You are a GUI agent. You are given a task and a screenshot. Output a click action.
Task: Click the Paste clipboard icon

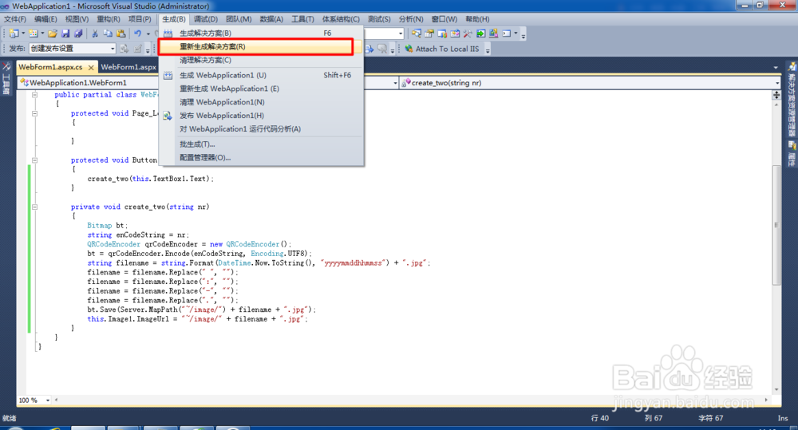tap(121, 34)
